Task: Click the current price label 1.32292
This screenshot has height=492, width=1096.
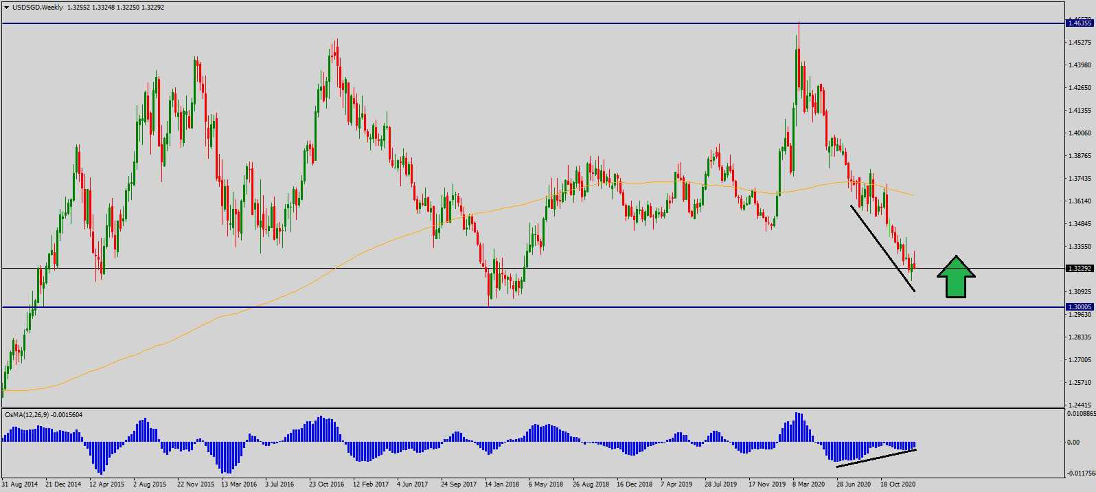Action: 1080,269
